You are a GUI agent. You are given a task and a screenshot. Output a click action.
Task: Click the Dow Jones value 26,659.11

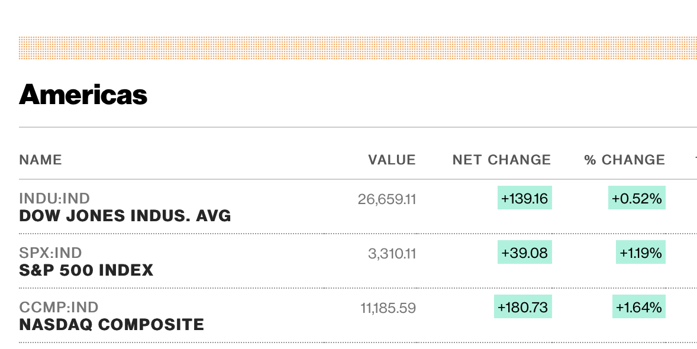pyautogui.click(x=387, y=199)
